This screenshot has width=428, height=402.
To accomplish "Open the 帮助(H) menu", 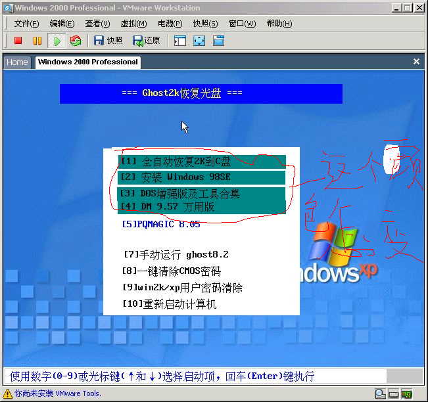I will pyautogui.click(x=279, y=24).
